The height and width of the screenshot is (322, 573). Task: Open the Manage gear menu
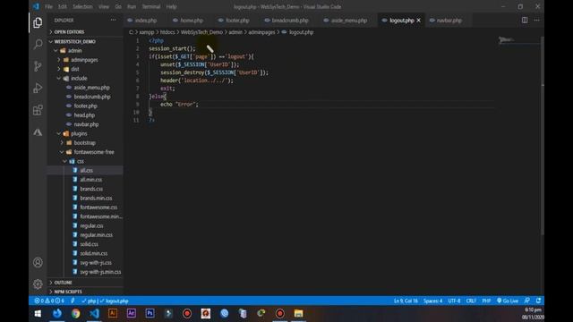(38, 284)
